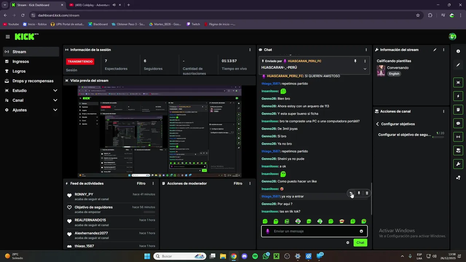This screenshot has width=466, height=262.
Task: Open options menu for the Chat panel
Action: [366, 50]
